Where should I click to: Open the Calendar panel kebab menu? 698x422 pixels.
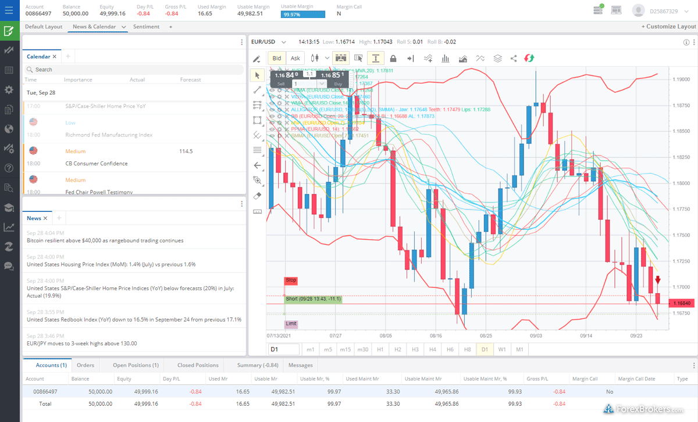coord(242,42)
